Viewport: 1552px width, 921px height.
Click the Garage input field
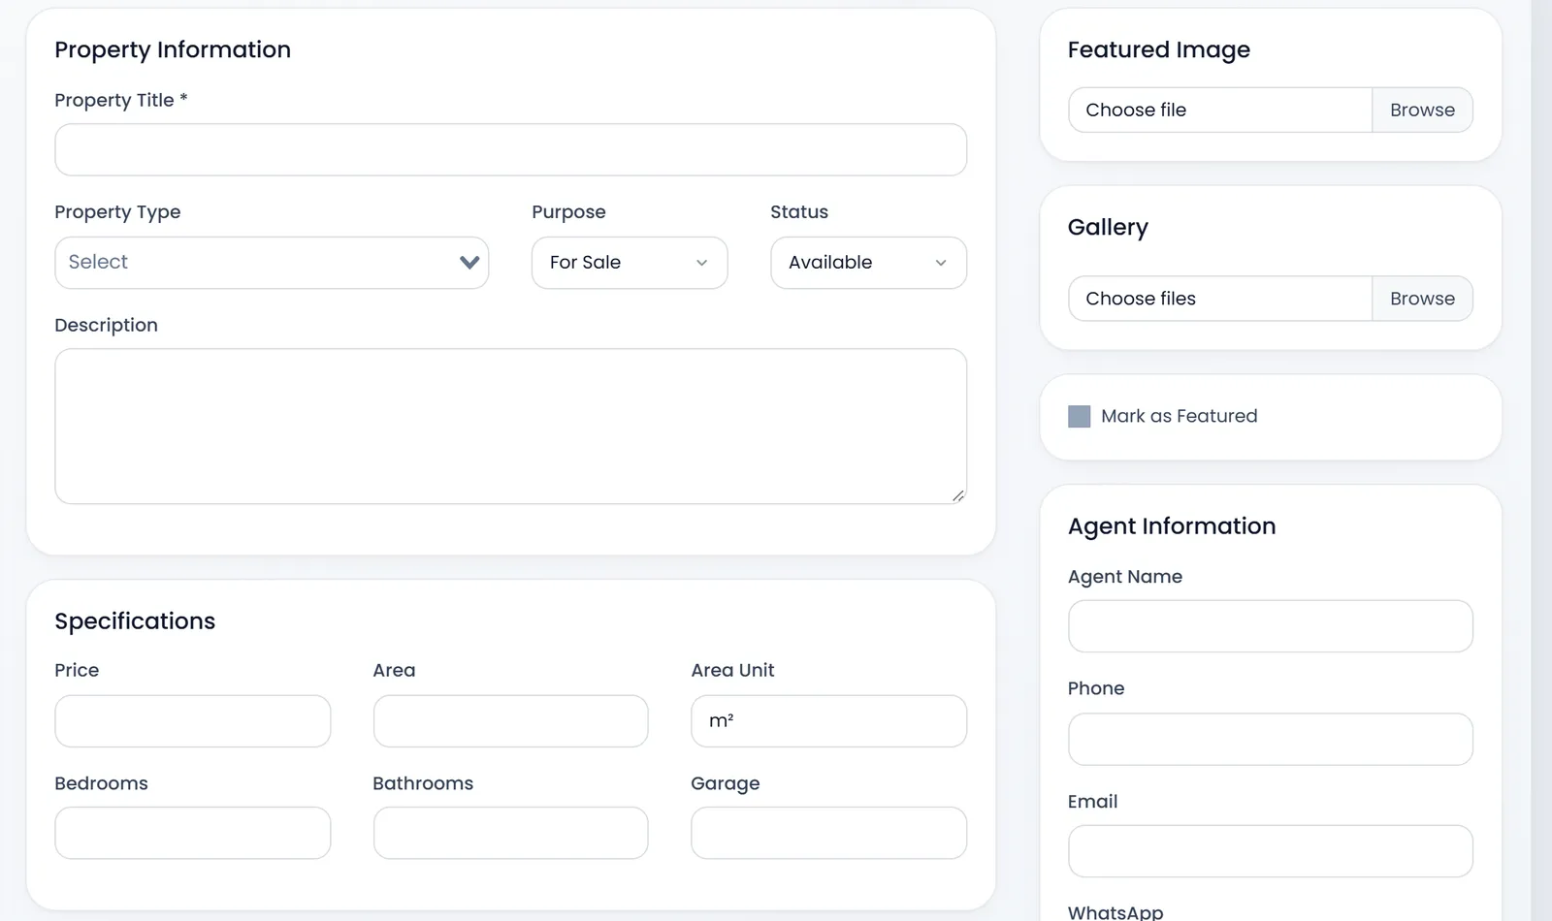pos(828,833)
